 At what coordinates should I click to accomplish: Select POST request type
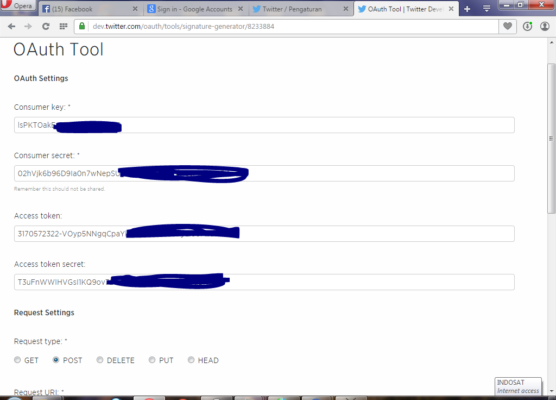56,360
